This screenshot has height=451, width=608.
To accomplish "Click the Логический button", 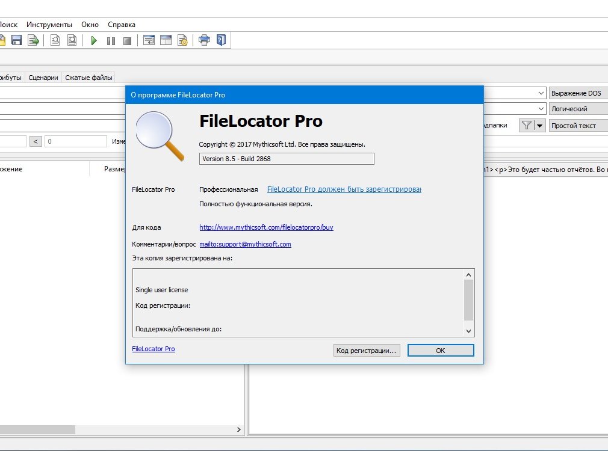I will (x=579, y=108).
